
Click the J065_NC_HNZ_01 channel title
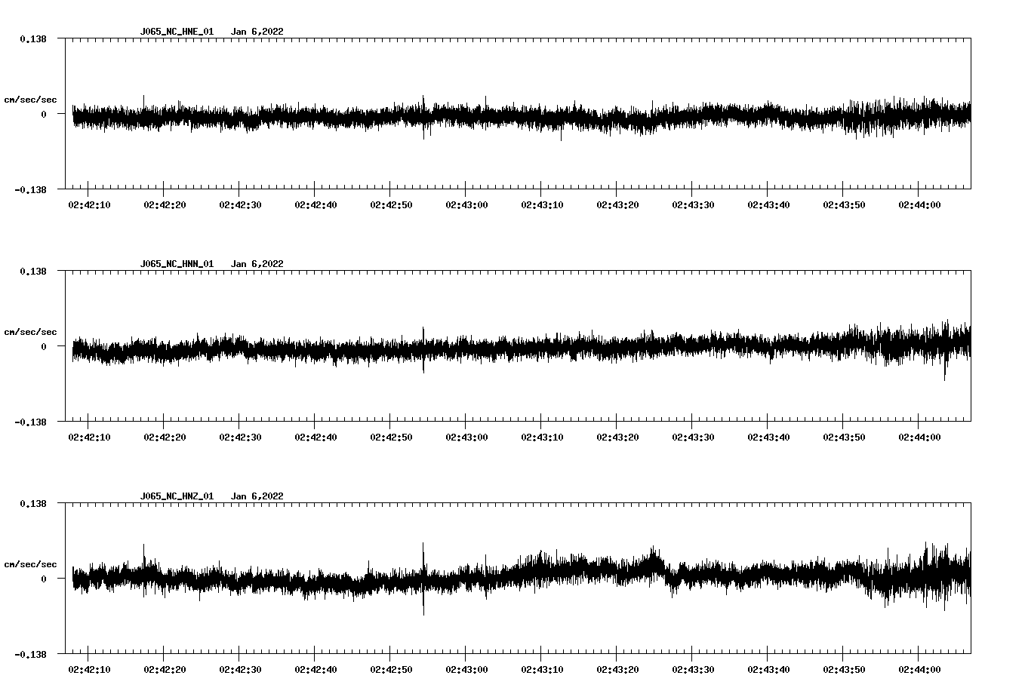[177, 496]
